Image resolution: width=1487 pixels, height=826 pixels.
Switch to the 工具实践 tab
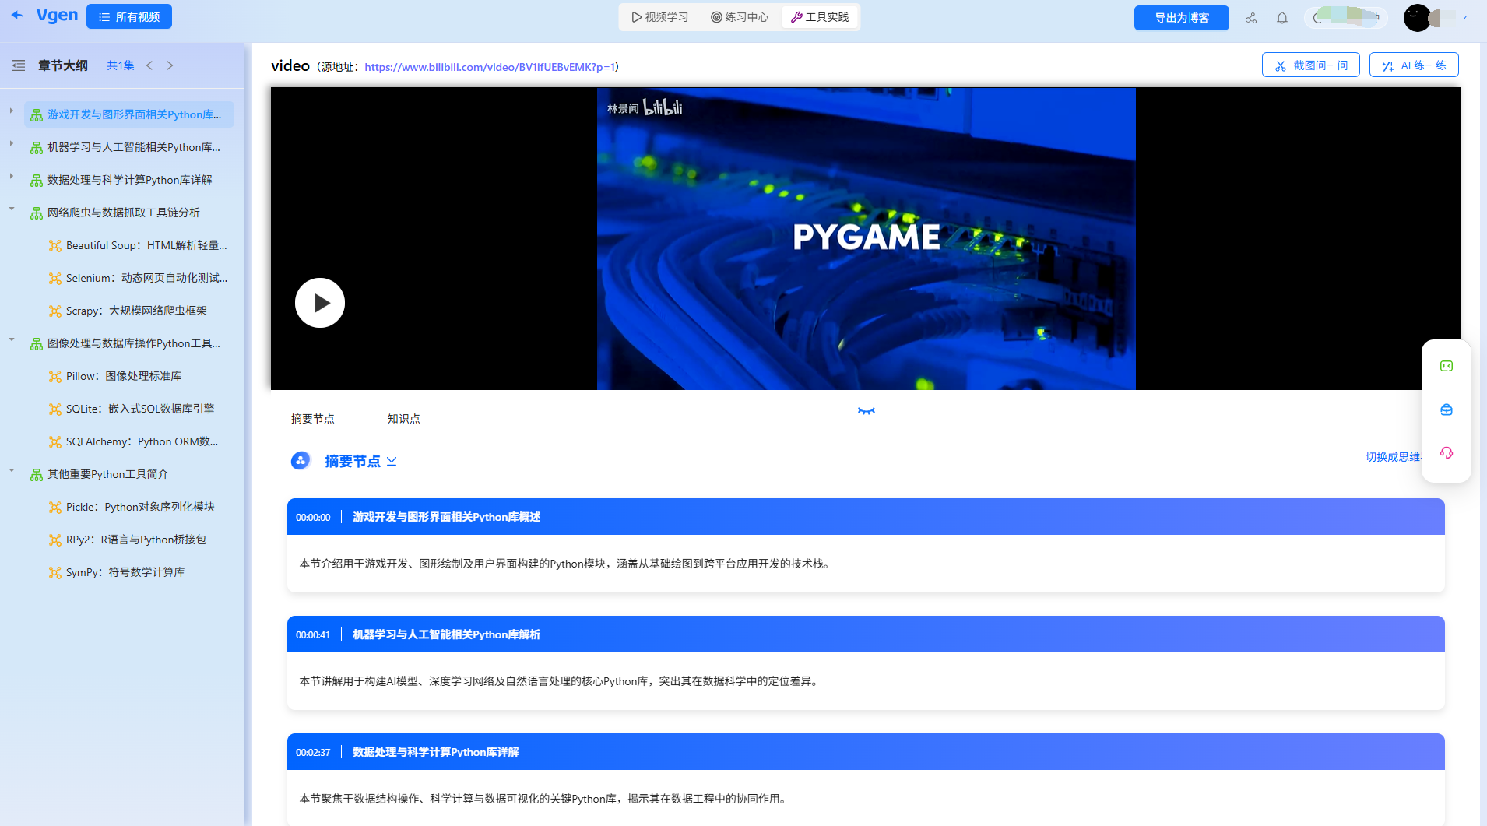click(x=820, y=16)
